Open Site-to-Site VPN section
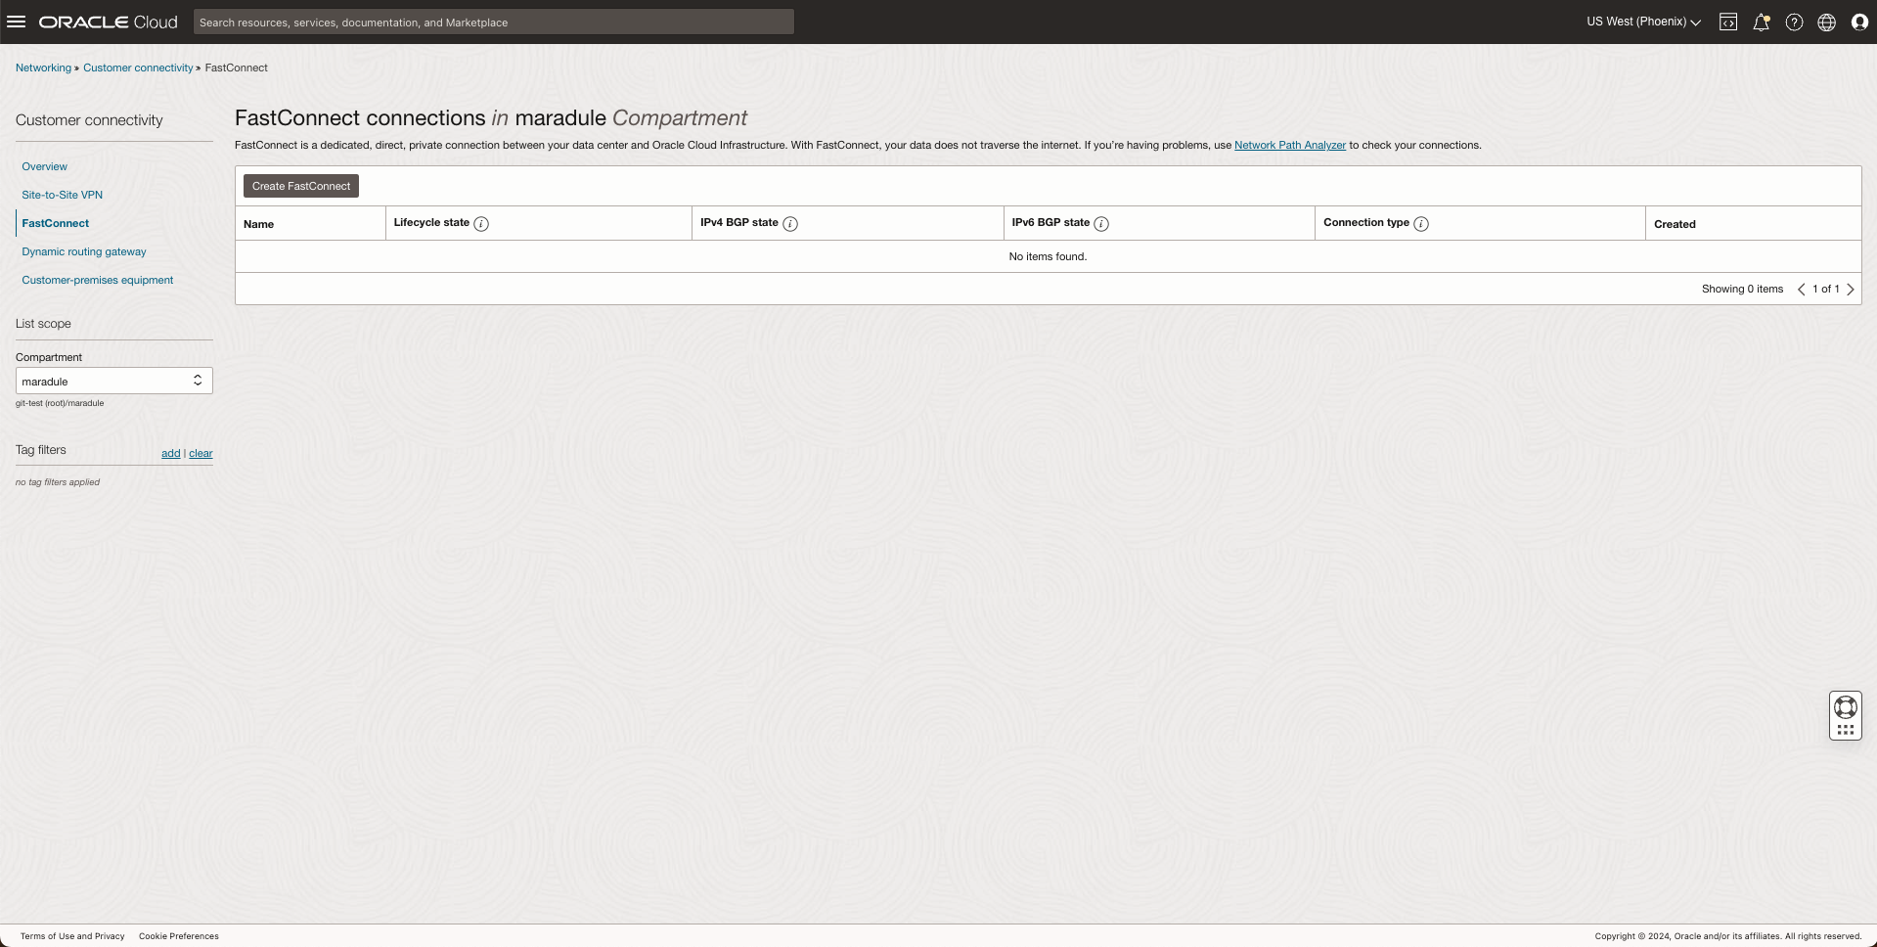 tap(63, 195)
